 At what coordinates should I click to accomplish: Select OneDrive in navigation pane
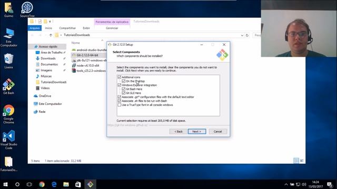[45, 96]
